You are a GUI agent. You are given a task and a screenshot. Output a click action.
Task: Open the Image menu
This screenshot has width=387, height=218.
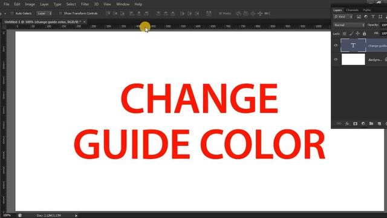(x=30, y=4)
